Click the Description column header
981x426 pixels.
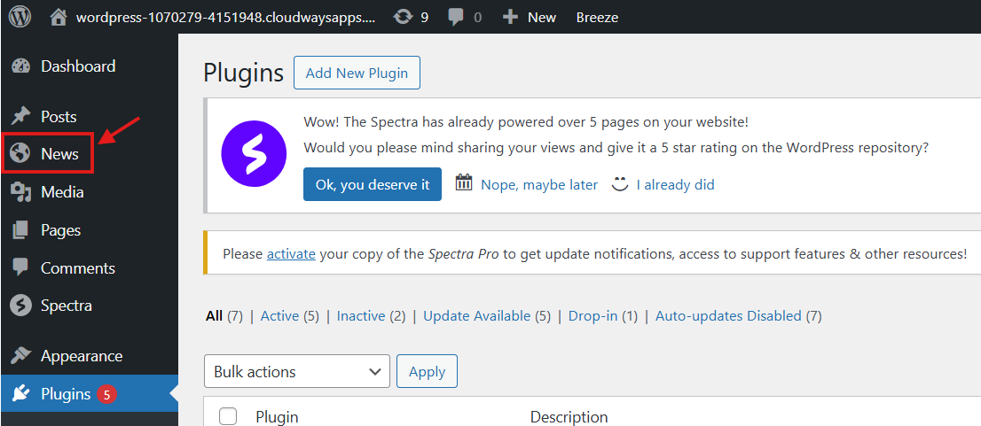point(569,417)
